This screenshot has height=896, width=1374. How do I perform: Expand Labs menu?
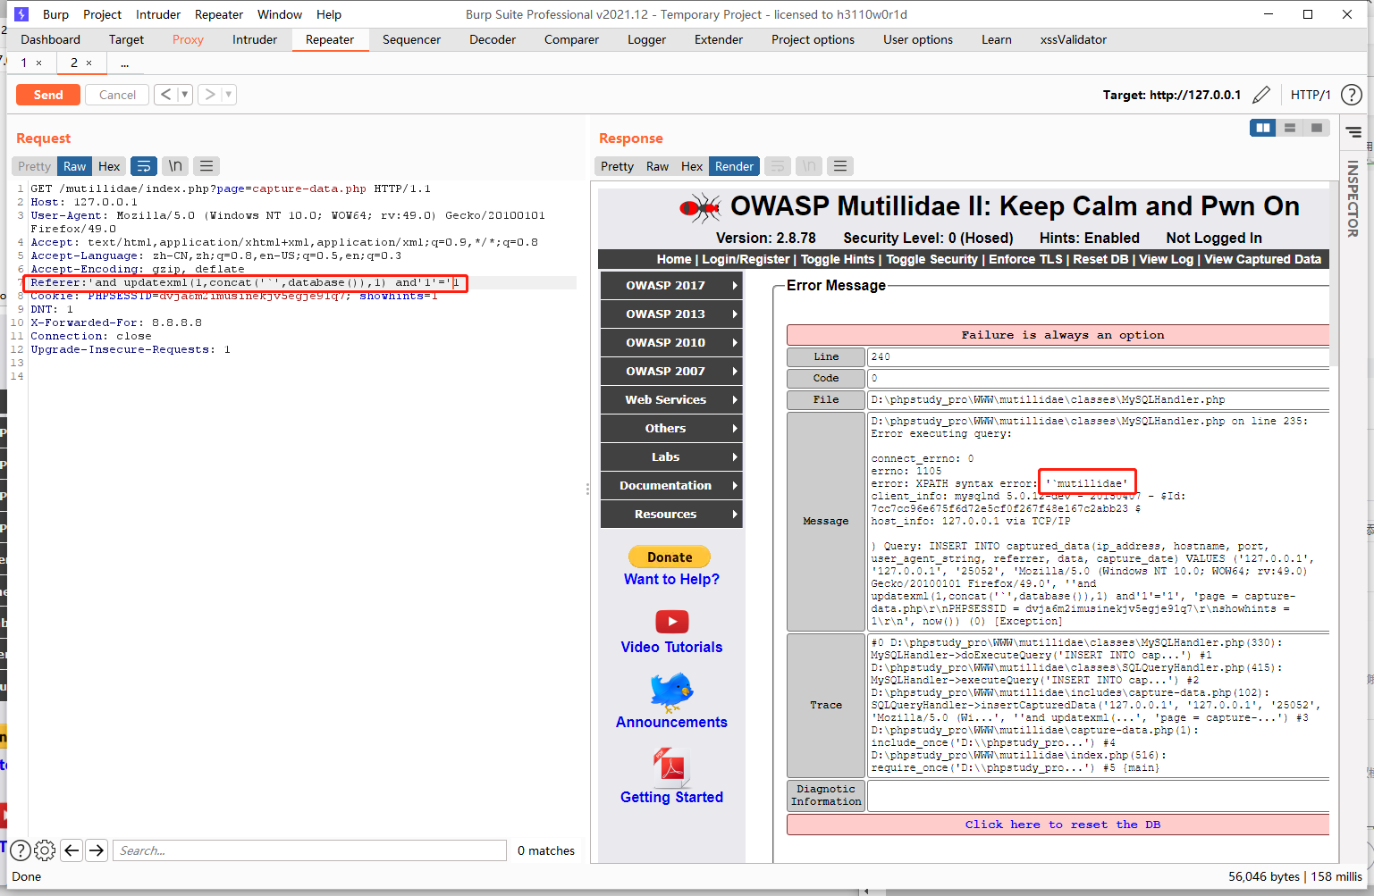point(671,456)
